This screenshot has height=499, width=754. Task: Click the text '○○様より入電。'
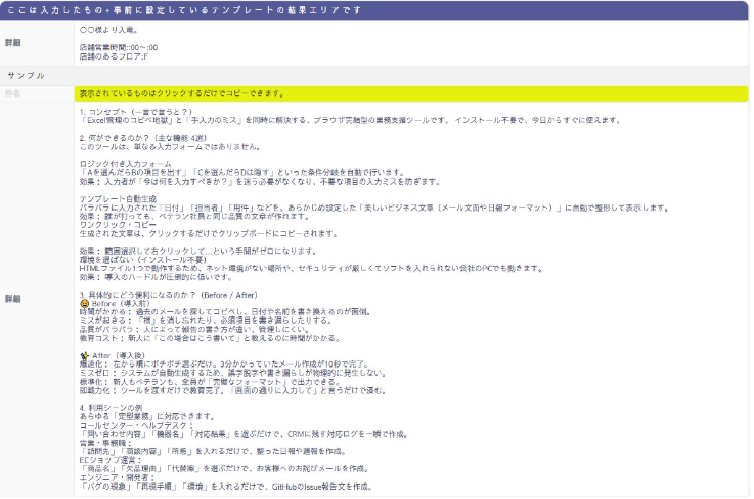pyautogui.click(x=109, y=30)
